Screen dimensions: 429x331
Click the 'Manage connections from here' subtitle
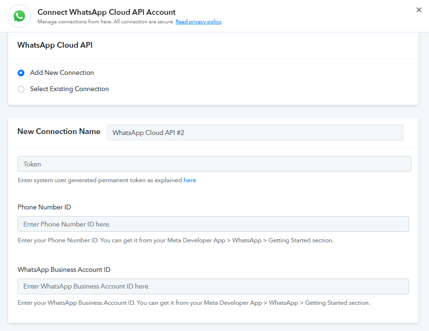pos(106,21)
